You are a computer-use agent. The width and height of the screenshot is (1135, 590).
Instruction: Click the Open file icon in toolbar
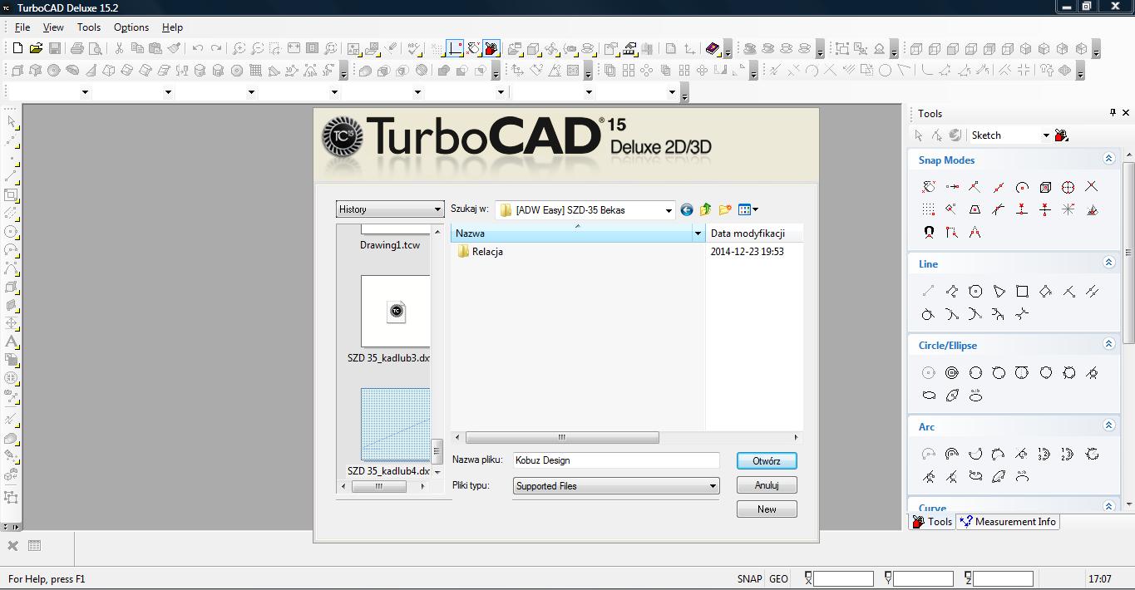coord(36,49)
